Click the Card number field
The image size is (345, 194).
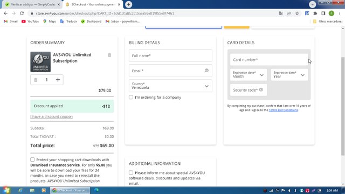pyautogui.click(x=269, y=60)
